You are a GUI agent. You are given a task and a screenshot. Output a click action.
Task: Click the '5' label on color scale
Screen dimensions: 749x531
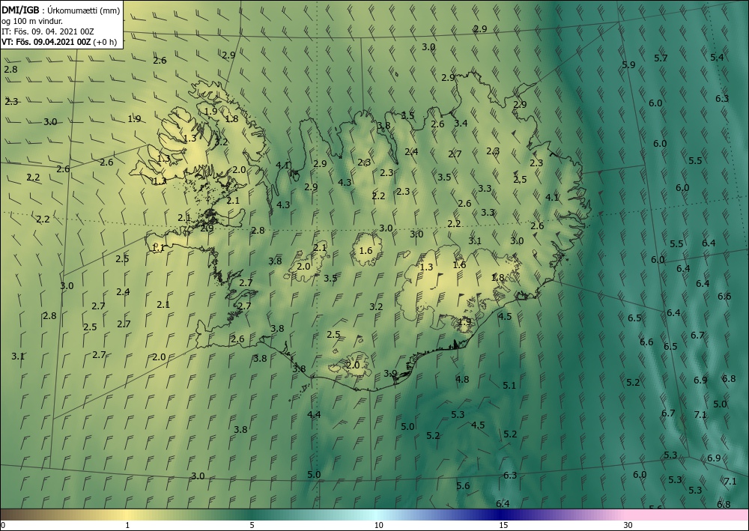click(x=252, y=525)
